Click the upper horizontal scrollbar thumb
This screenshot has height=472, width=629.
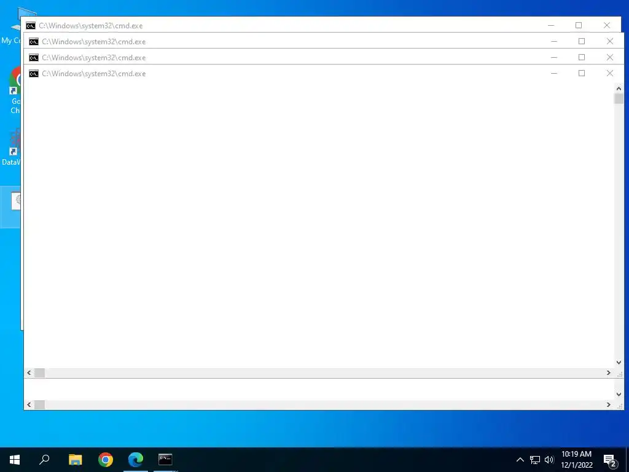[40, 373]
